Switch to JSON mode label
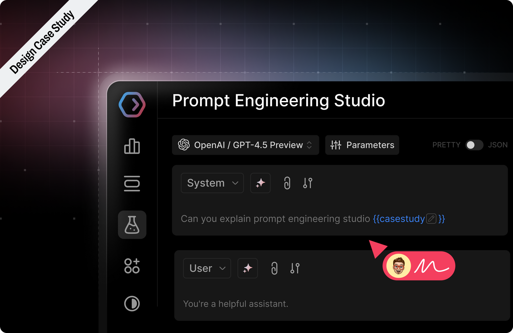The height and width of the screenshot is (333, 513). click(x=497, y=145)
